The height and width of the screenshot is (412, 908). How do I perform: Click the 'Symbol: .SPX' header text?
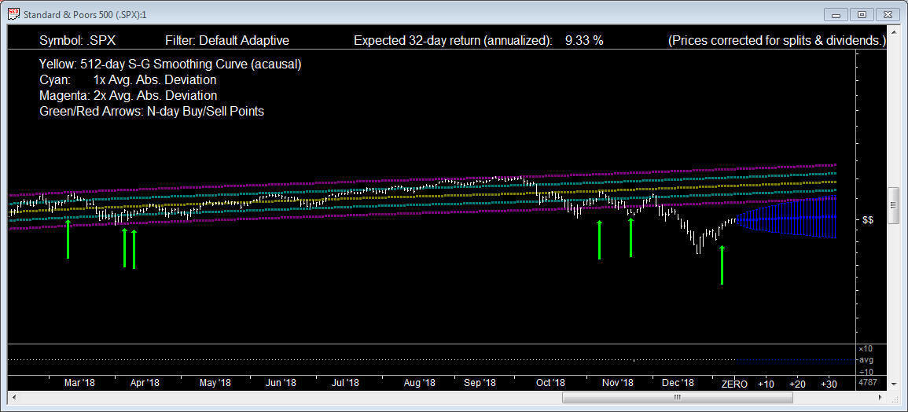click(x=78, y=41)
